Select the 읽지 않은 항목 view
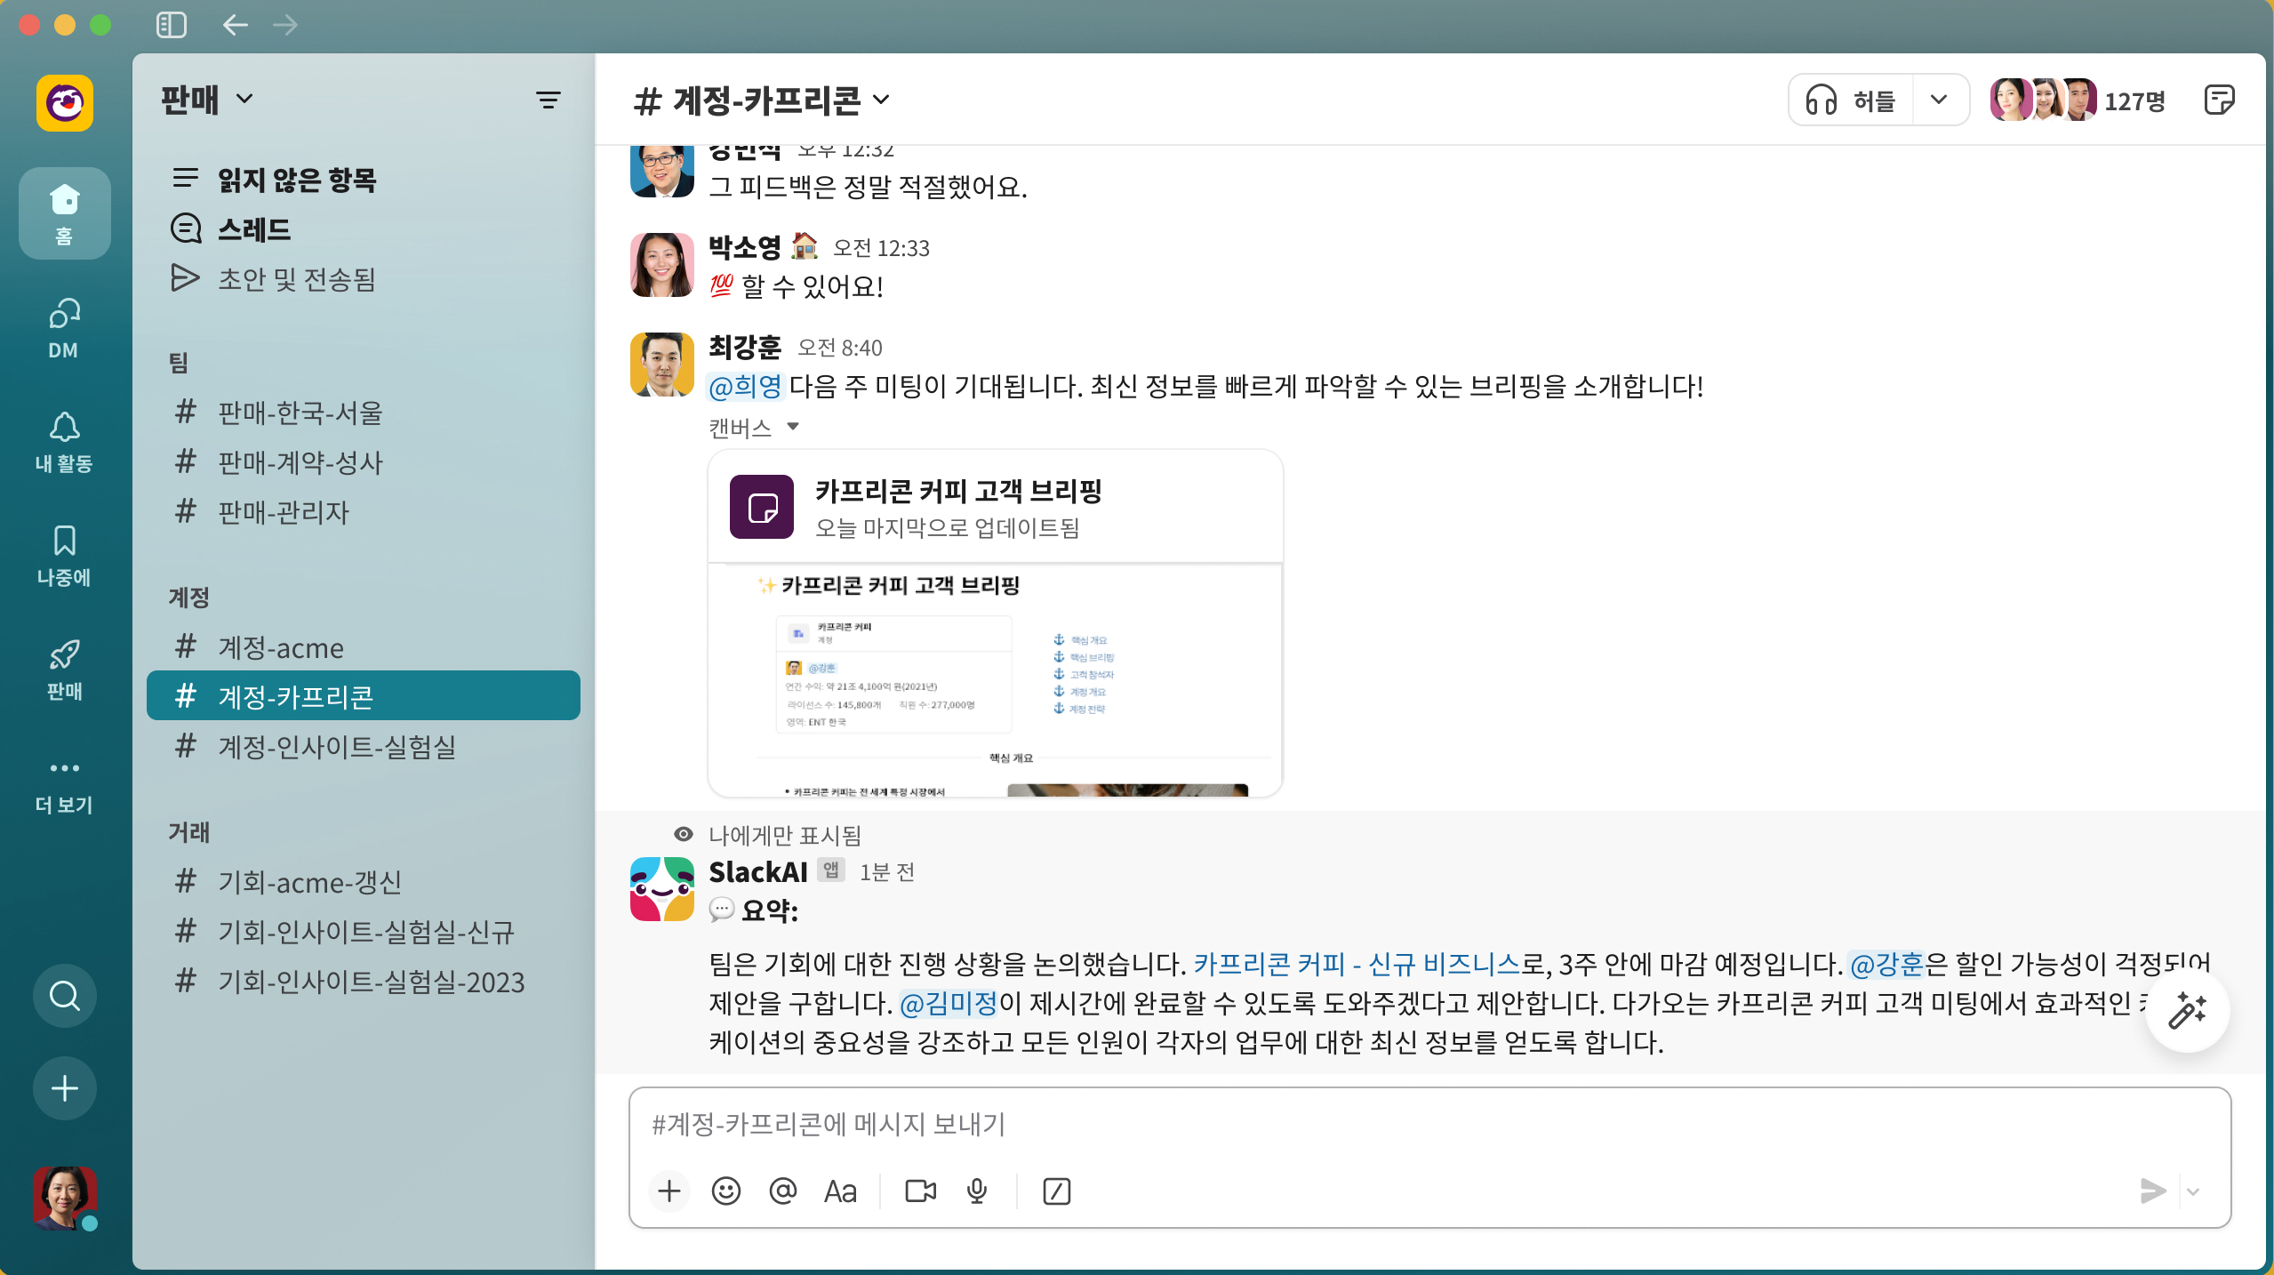Viewport: 2274px width, 1275px height. (296, 180)
